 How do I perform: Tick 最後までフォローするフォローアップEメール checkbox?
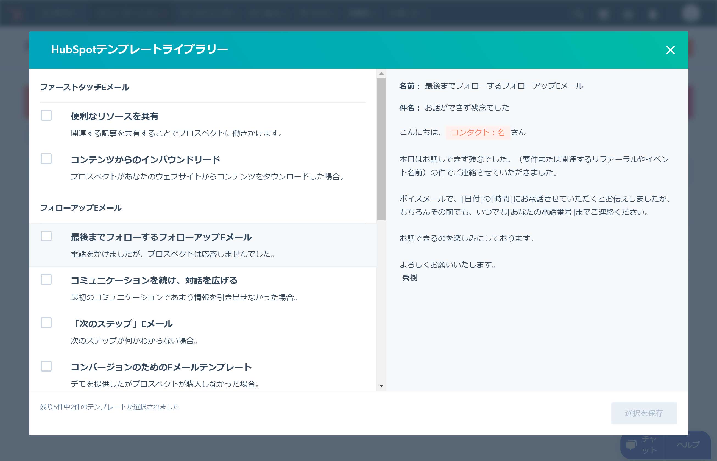pos(46,236)
